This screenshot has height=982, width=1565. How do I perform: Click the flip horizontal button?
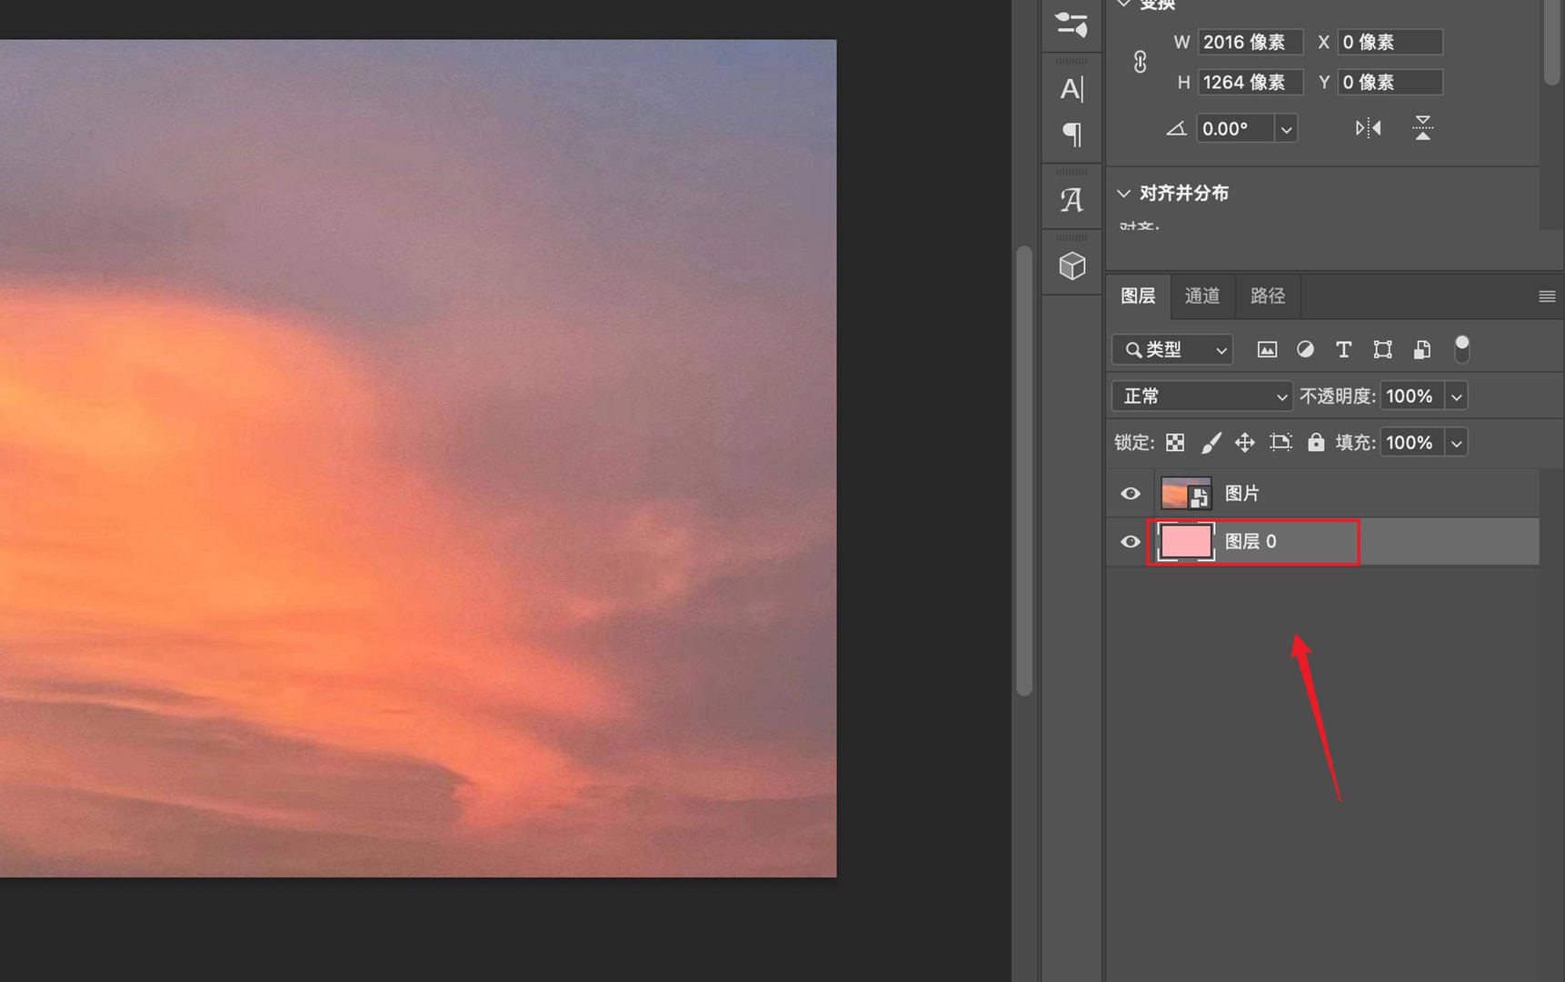[1367, 127]
